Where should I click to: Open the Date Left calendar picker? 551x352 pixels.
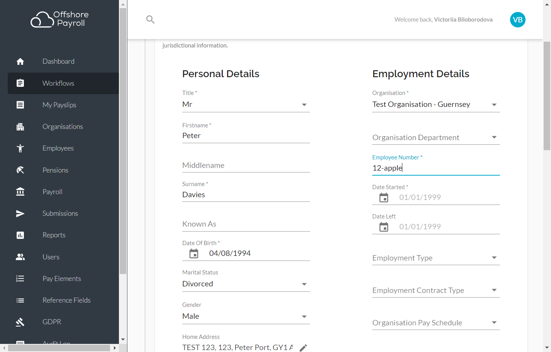(384, 227)
